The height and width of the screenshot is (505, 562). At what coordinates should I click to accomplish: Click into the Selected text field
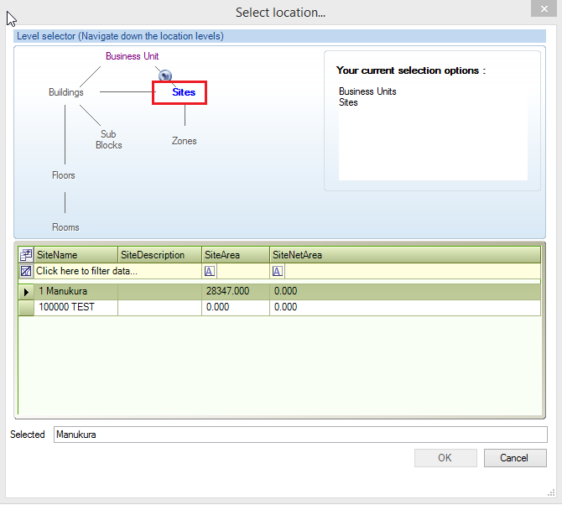point(299,435)
